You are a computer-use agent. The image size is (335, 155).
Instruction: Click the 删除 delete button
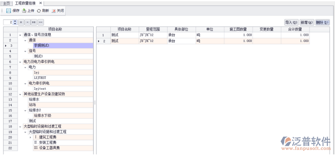[x=322, y=23]
